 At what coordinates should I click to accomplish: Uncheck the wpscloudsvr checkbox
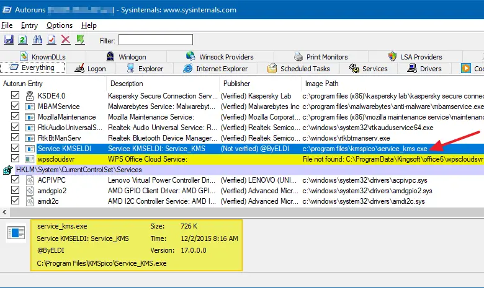click(15, 159)
